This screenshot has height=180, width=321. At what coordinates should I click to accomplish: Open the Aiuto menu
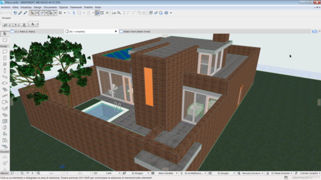[98, 7]
